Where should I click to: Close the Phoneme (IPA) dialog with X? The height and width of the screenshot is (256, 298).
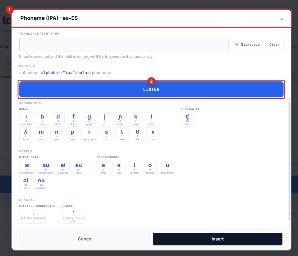pos(282,19)
